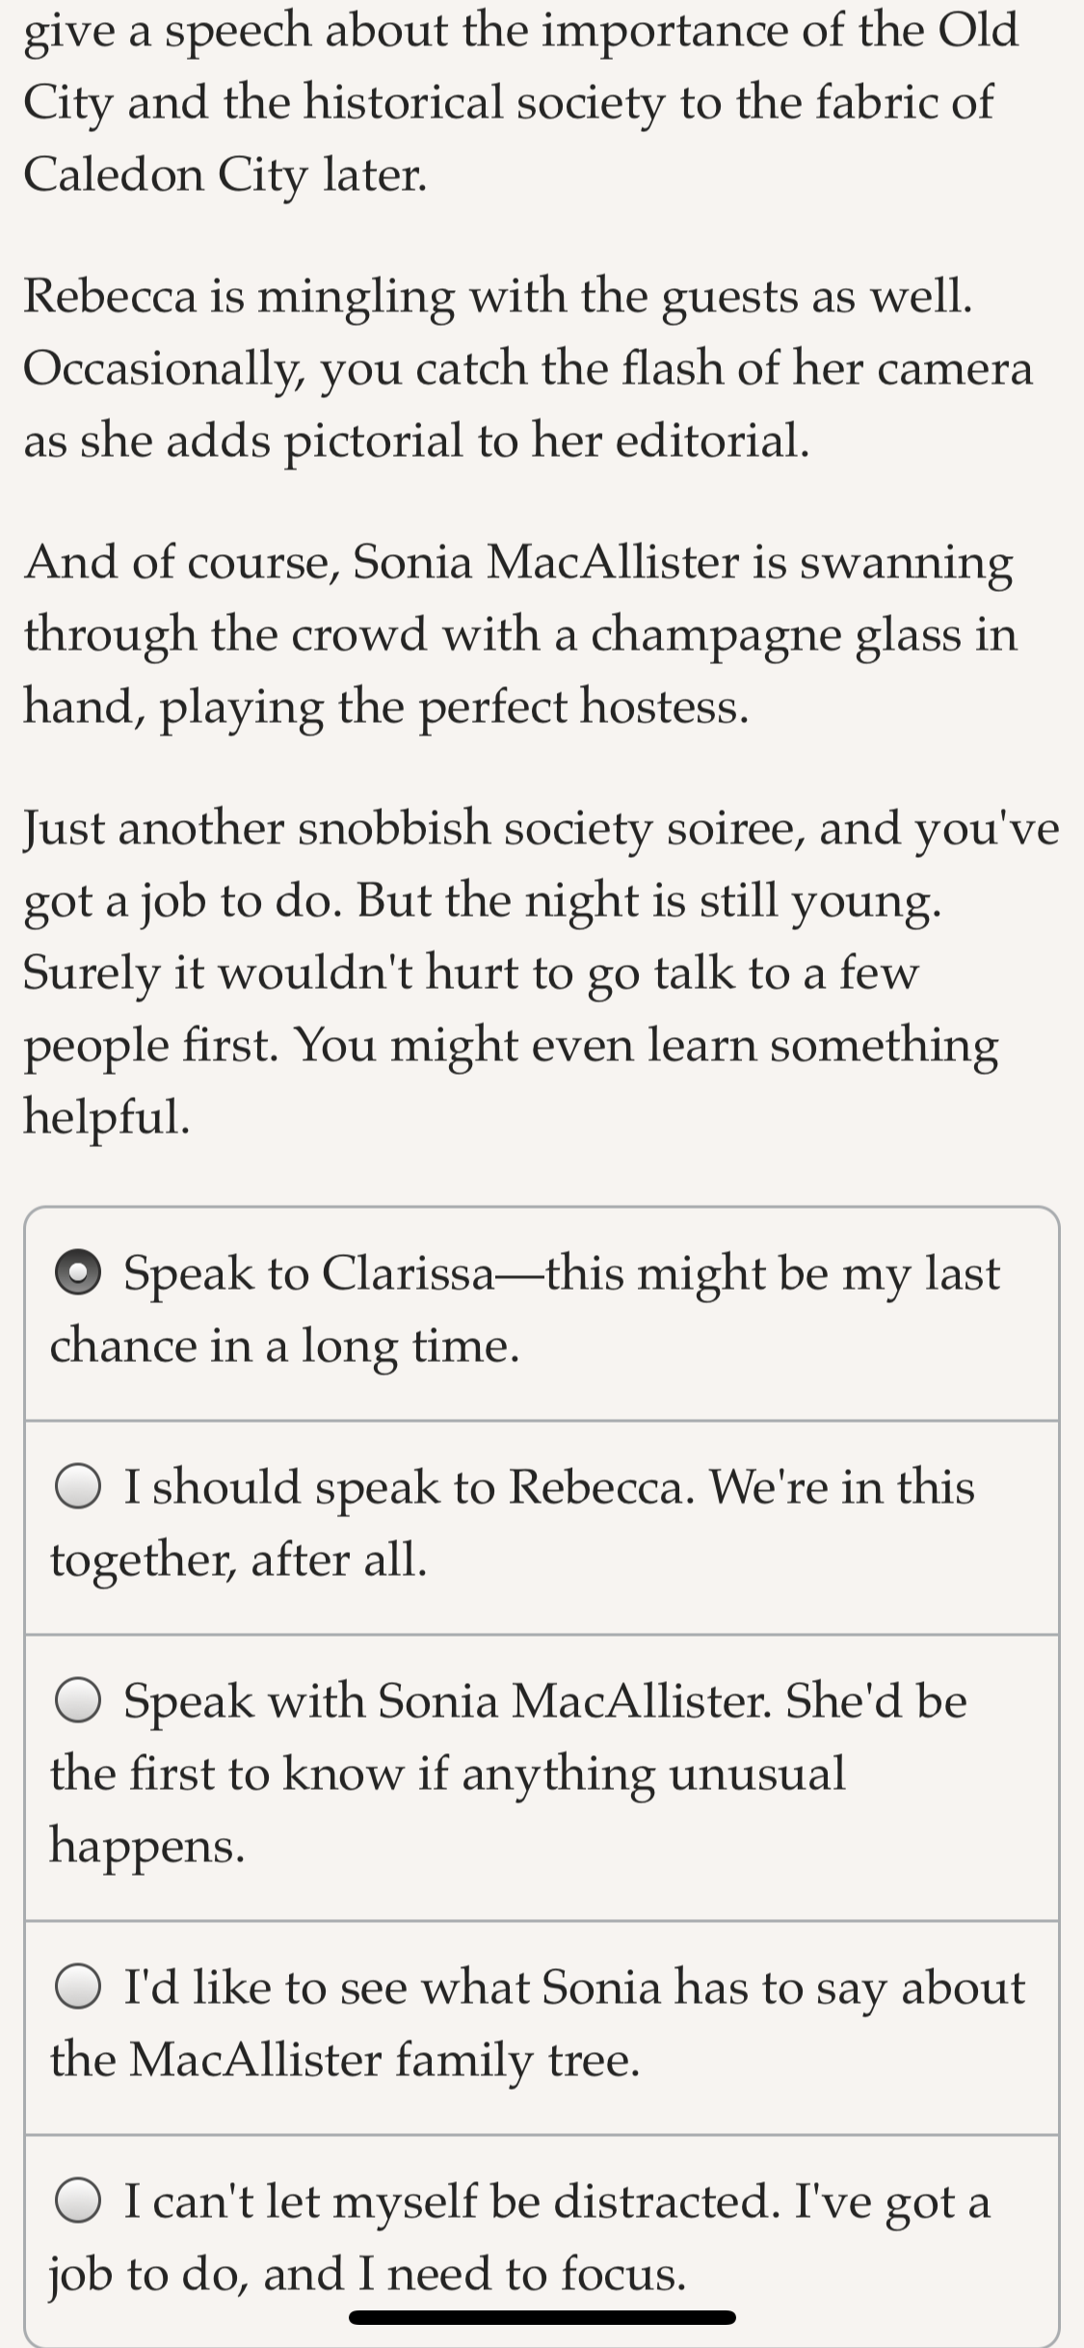Tap the text 'first to know if anything unusual happens'
The height and width of the screenshot is (2348, 1084).
coord(448,1808)
